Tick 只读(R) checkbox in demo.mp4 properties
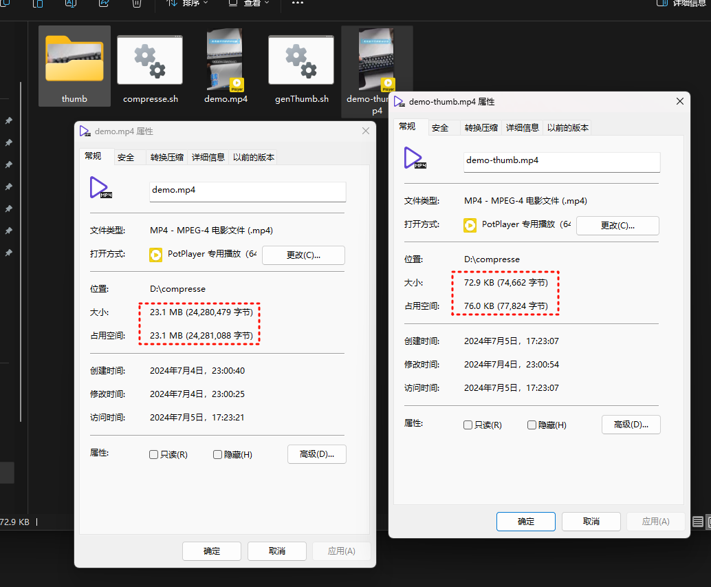 click(x=154, y=455)
